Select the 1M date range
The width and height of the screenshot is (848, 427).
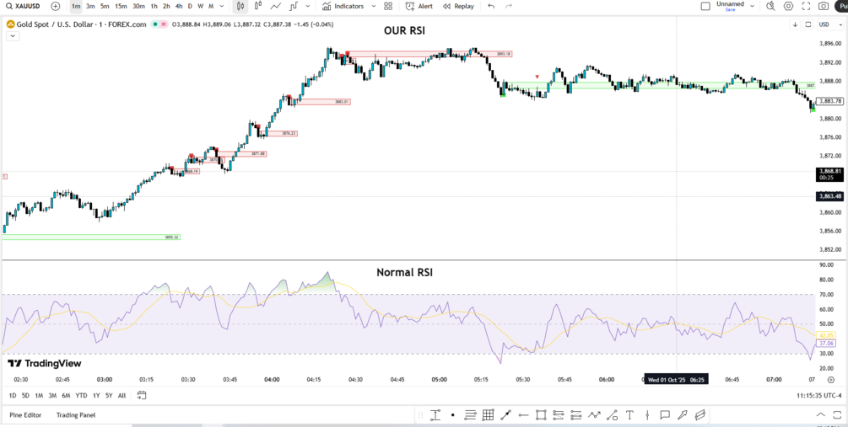click(x=39, y=395)
